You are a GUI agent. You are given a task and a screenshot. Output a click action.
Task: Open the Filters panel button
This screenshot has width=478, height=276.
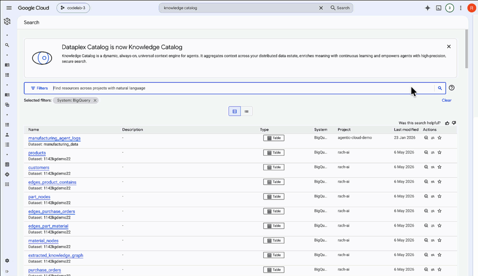point(39,88)
